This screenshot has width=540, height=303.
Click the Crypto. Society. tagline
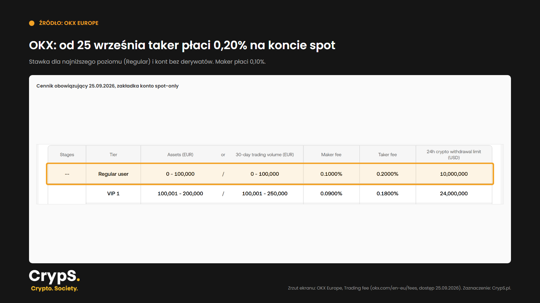pyautogui.click(x=54, y=289)
